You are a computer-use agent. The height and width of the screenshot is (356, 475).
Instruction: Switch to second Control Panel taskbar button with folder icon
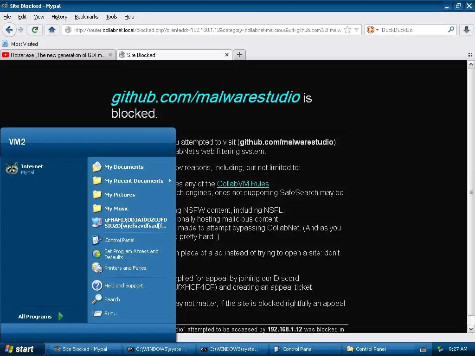pyautogui.click(x=378, y=349)
